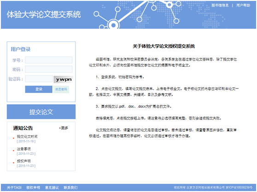Focus the 验证码 captcha input box
Viewport: 257px width, 192px height.
click(x=39, y=79)
